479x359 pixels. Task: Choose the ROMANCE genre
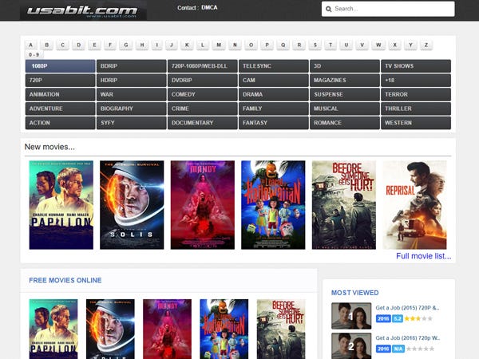tap(345, 123)
